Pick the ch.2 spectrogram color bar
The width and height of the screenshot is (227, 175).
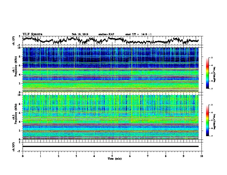click(x=207, y=120)
